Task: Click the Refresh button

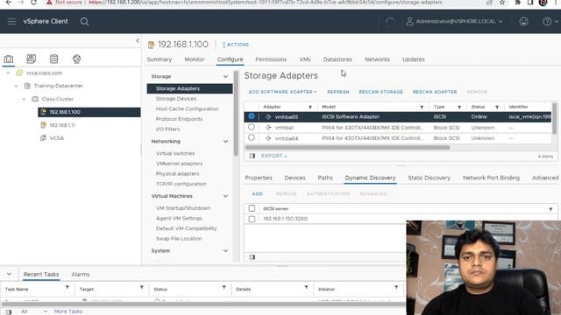Action: 337,92
